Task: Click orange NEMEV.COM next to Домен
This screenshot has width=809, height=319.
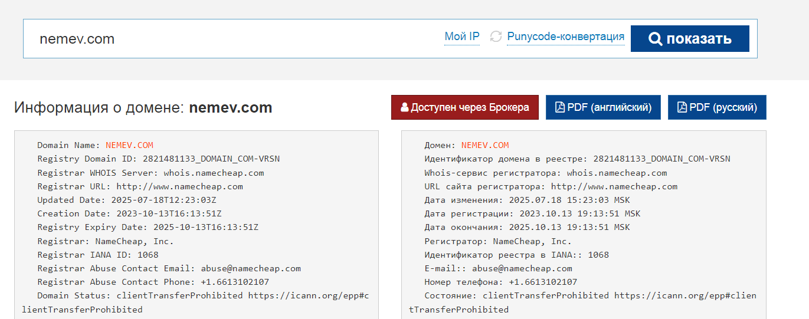Action: pos(485,145)
